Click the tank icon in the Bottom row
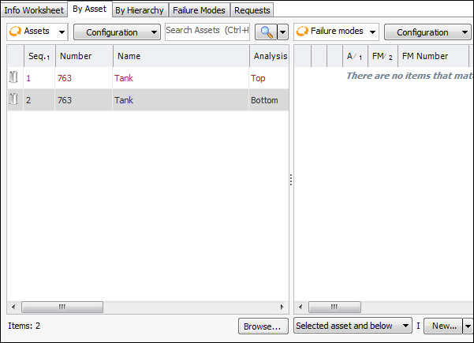The width and height of the screenshot is (474, 343). (13, 99)
